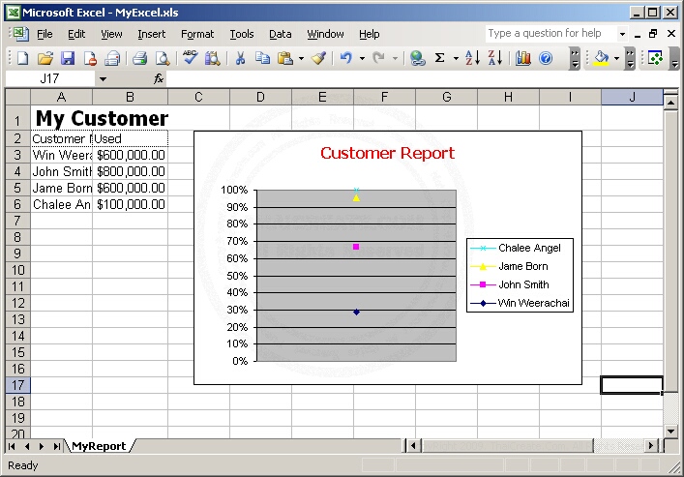Open the File menu
Image resolution: width=684 pixels, height=477 pixels.
click(45, 34)
